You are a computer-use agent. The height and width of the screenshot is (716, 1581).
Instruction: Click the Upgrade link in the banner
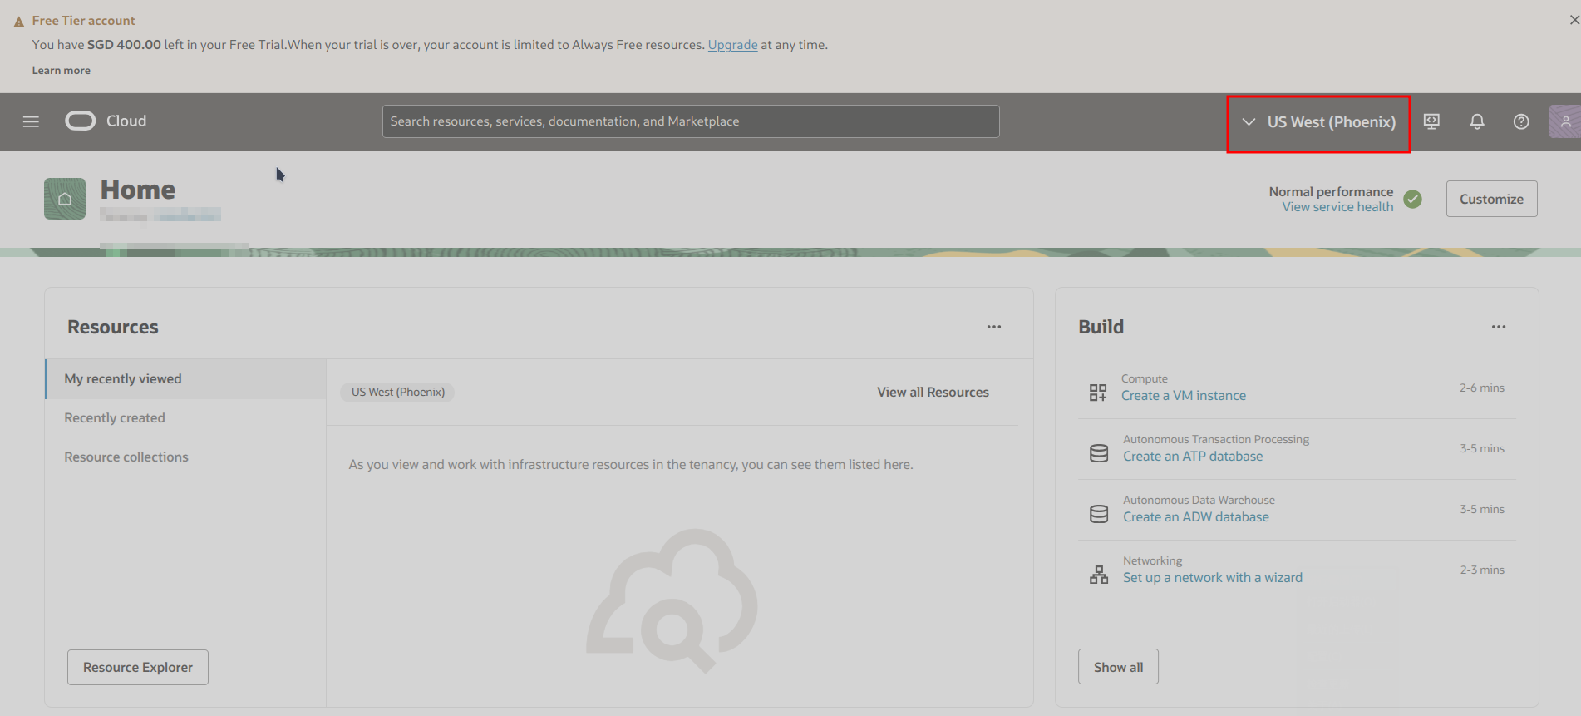coord(732,45)
